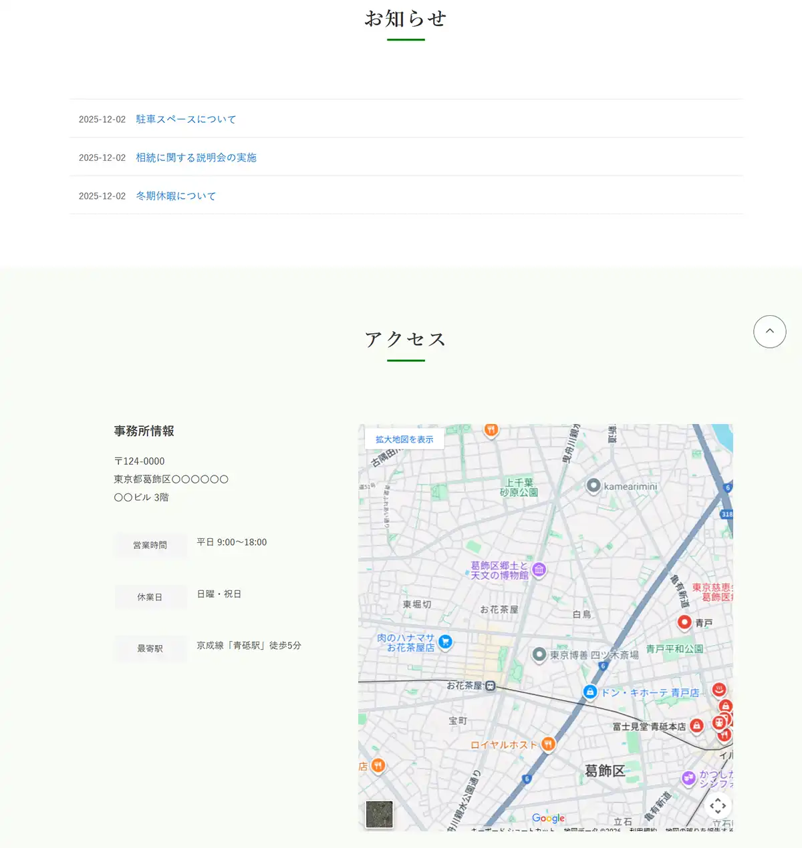Select the 葛飾区郷土と天文の博物館 museum marker
The width and height of the screenshot is (802, 848).
pos(539,570)
